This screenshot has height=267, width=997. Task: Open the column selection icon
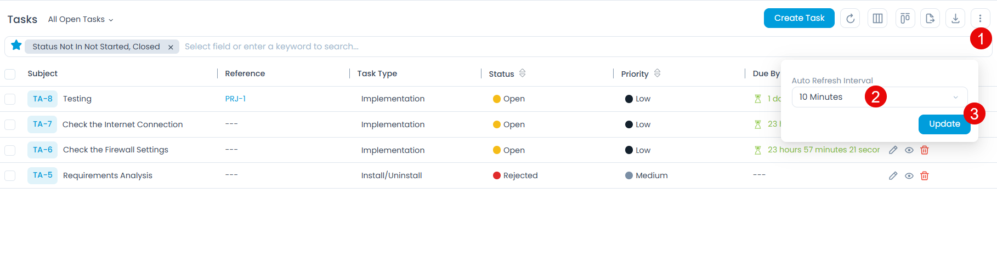(x=877, y=19)
